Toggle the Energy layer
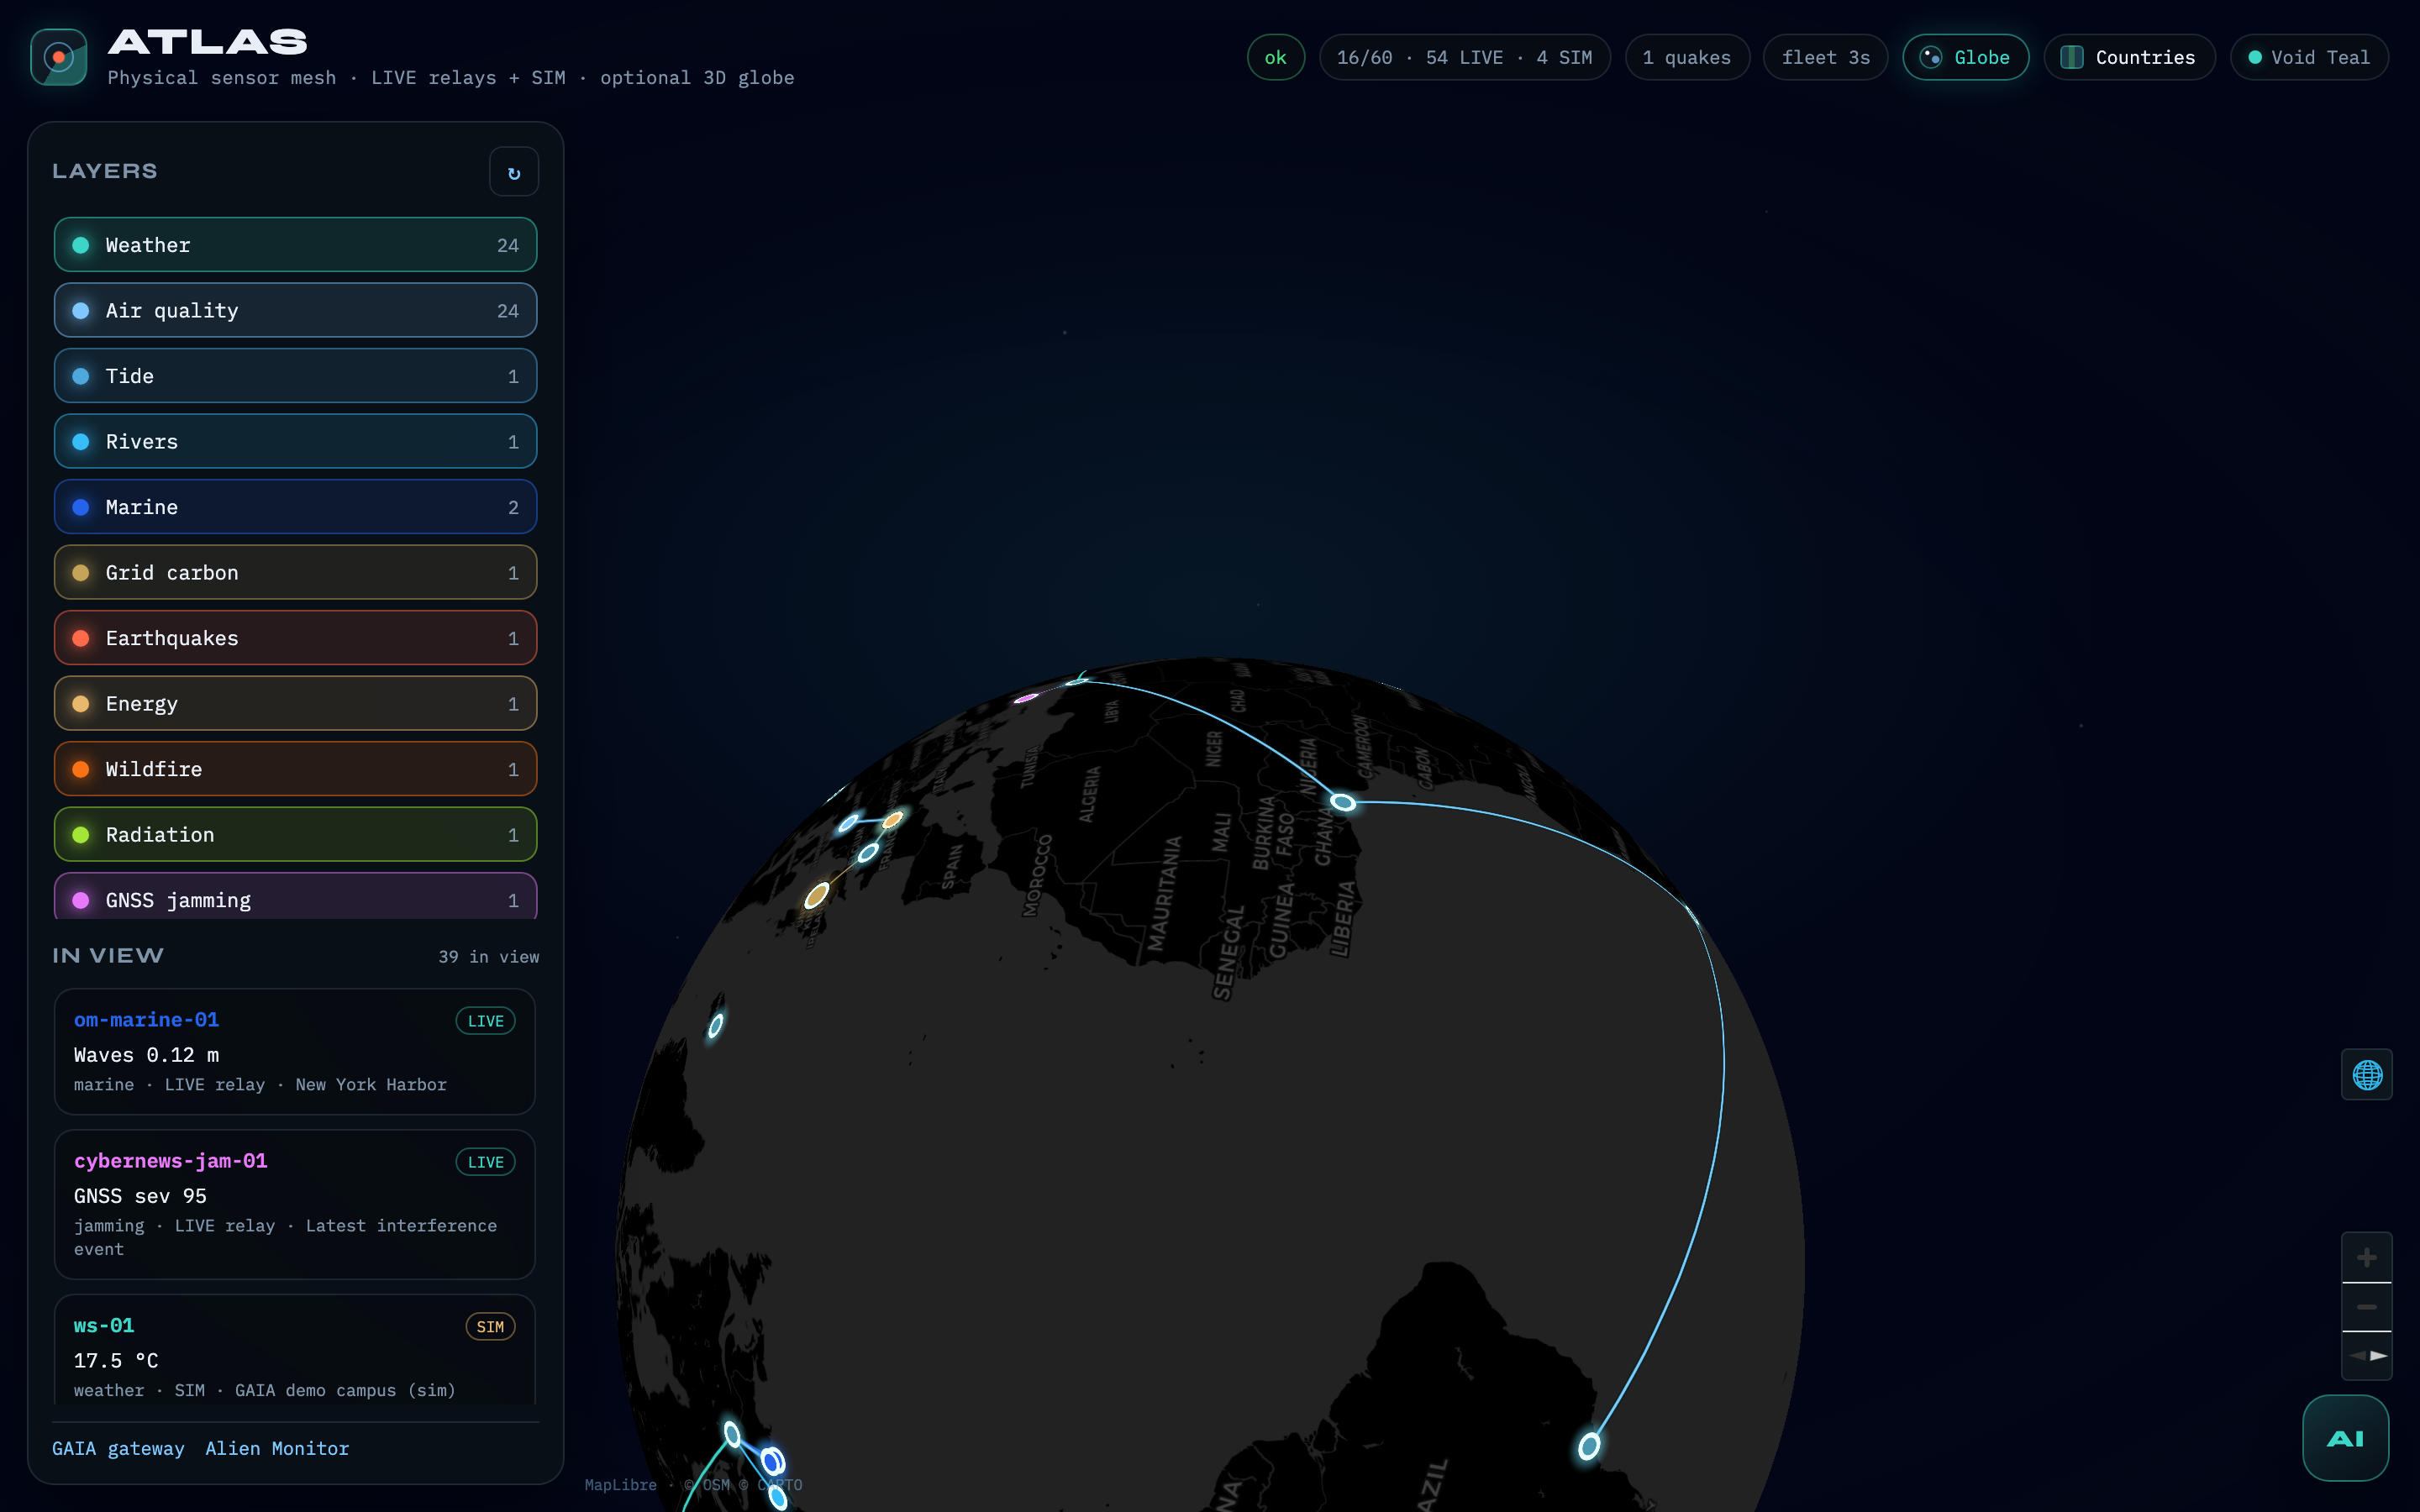Image resolution: width=2420 pixels, height=1512 pixels. (x=295, y=703)
